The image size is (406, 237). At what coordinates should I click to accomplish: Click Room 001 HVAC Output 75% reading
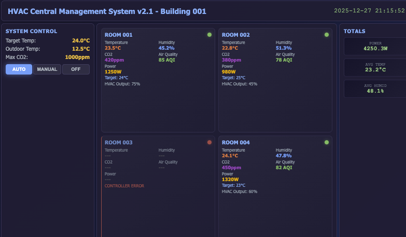(x=122, y=84)
